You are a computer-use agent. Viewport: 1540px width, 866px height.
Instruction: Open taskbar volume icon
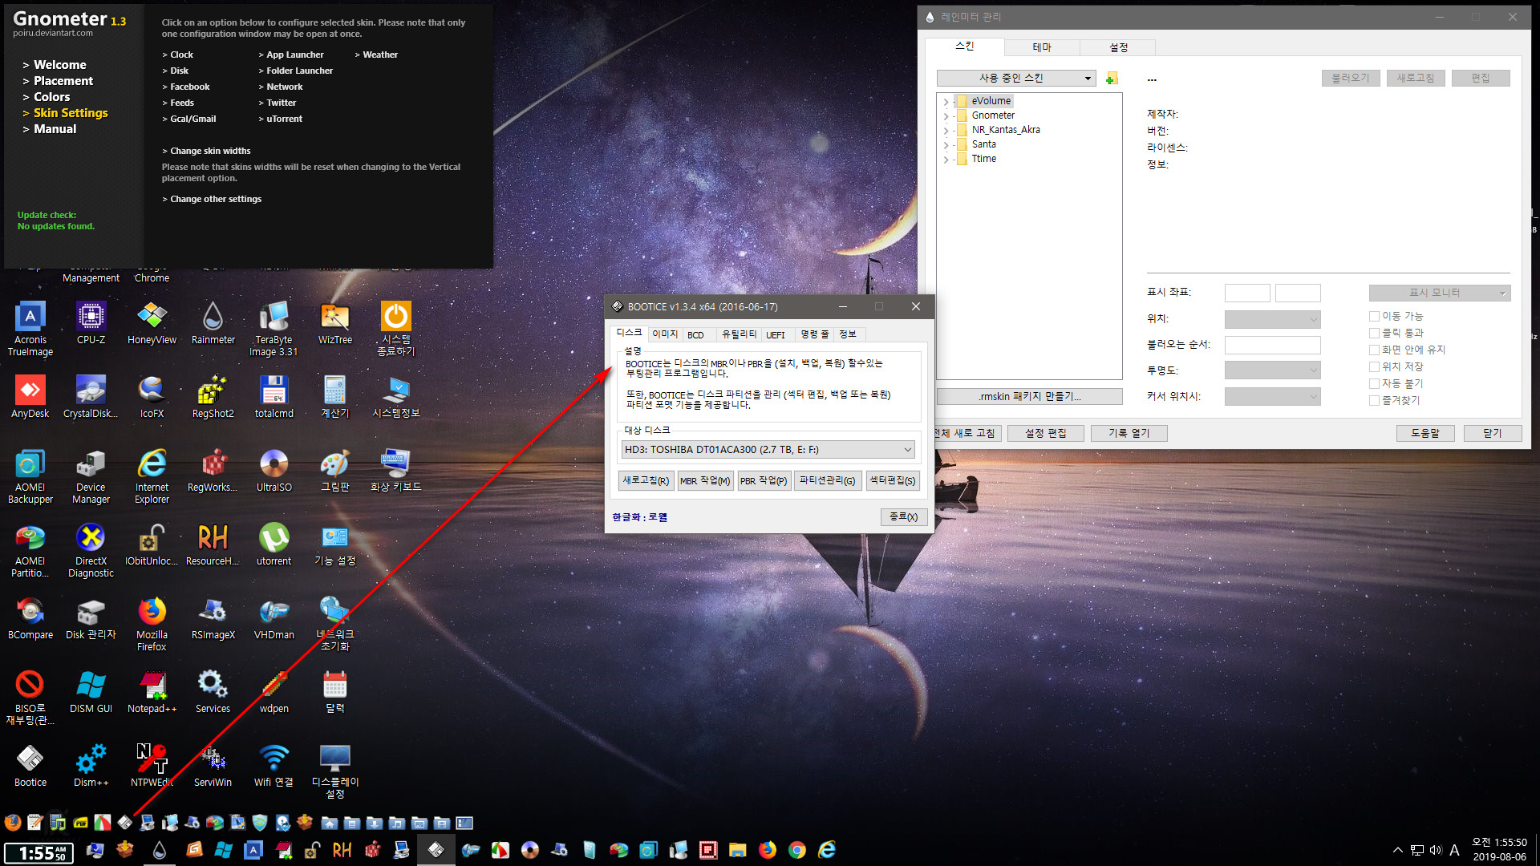pos(1435,850)
